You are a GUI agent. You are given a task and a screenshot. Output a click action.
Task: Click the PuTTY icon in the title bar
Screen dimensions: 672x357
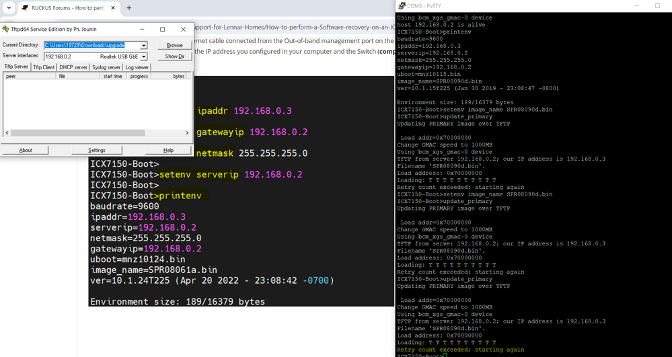tap(402, 5)
